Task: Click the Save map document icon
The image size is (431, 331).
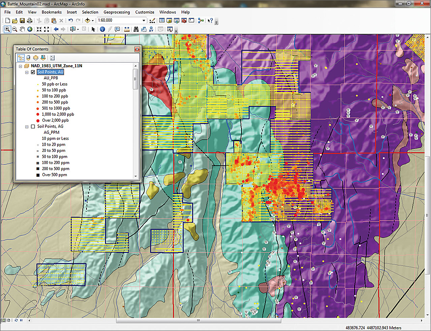Action: click(x=22, y=21)
